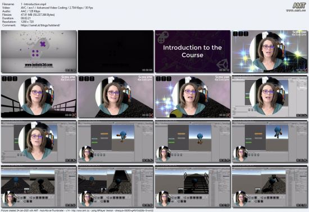The width and height of the screenshot is (309, 212).
Task: Open the 'Introduction to the Course' title thumbnail
Action: [193, 52]
